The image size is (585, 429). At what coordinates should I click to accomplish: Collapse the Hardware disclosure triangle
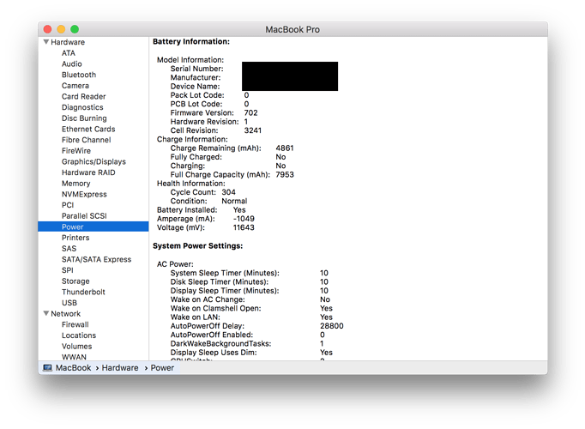[x=46, y=42]
